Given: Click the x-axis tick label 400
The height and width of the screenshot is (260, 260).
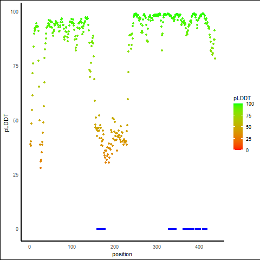Looking at the screenshot, I should pyautogui.click(x=199, y=247).
